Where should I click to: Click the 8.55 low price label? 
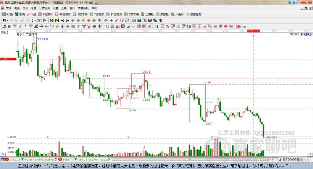pos(208,124)
